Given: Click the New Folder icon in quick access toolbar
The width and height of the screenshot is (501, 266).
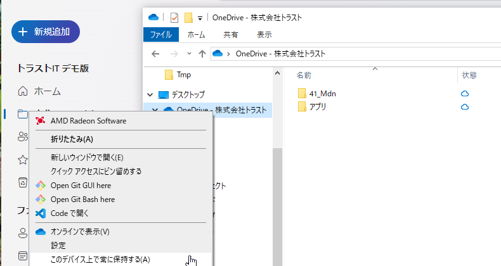Looking at the screenshot, I should [x=188, y=17].
